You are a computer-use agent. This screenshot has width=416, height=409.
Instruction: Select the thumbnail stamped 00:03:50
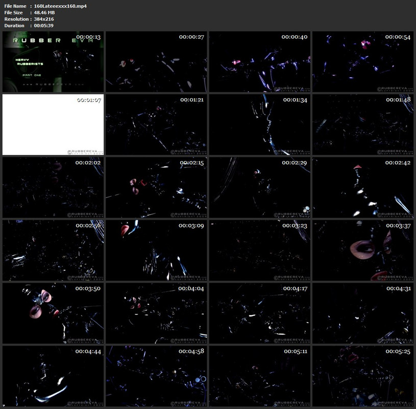coord(53,313)
